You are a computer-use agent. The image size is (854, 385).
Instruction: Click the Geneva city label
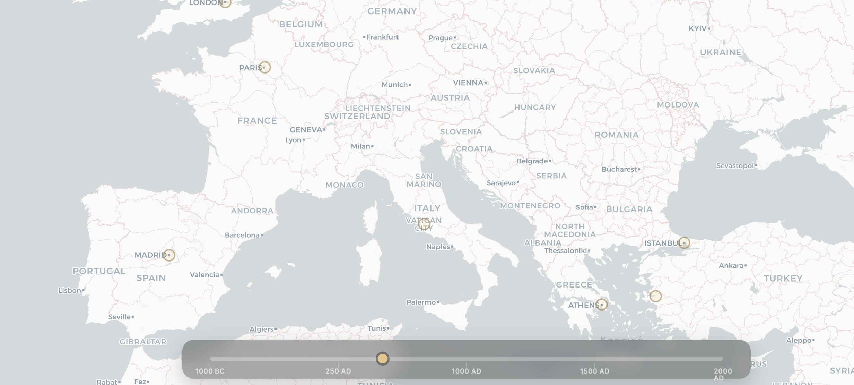coord(306,129)
